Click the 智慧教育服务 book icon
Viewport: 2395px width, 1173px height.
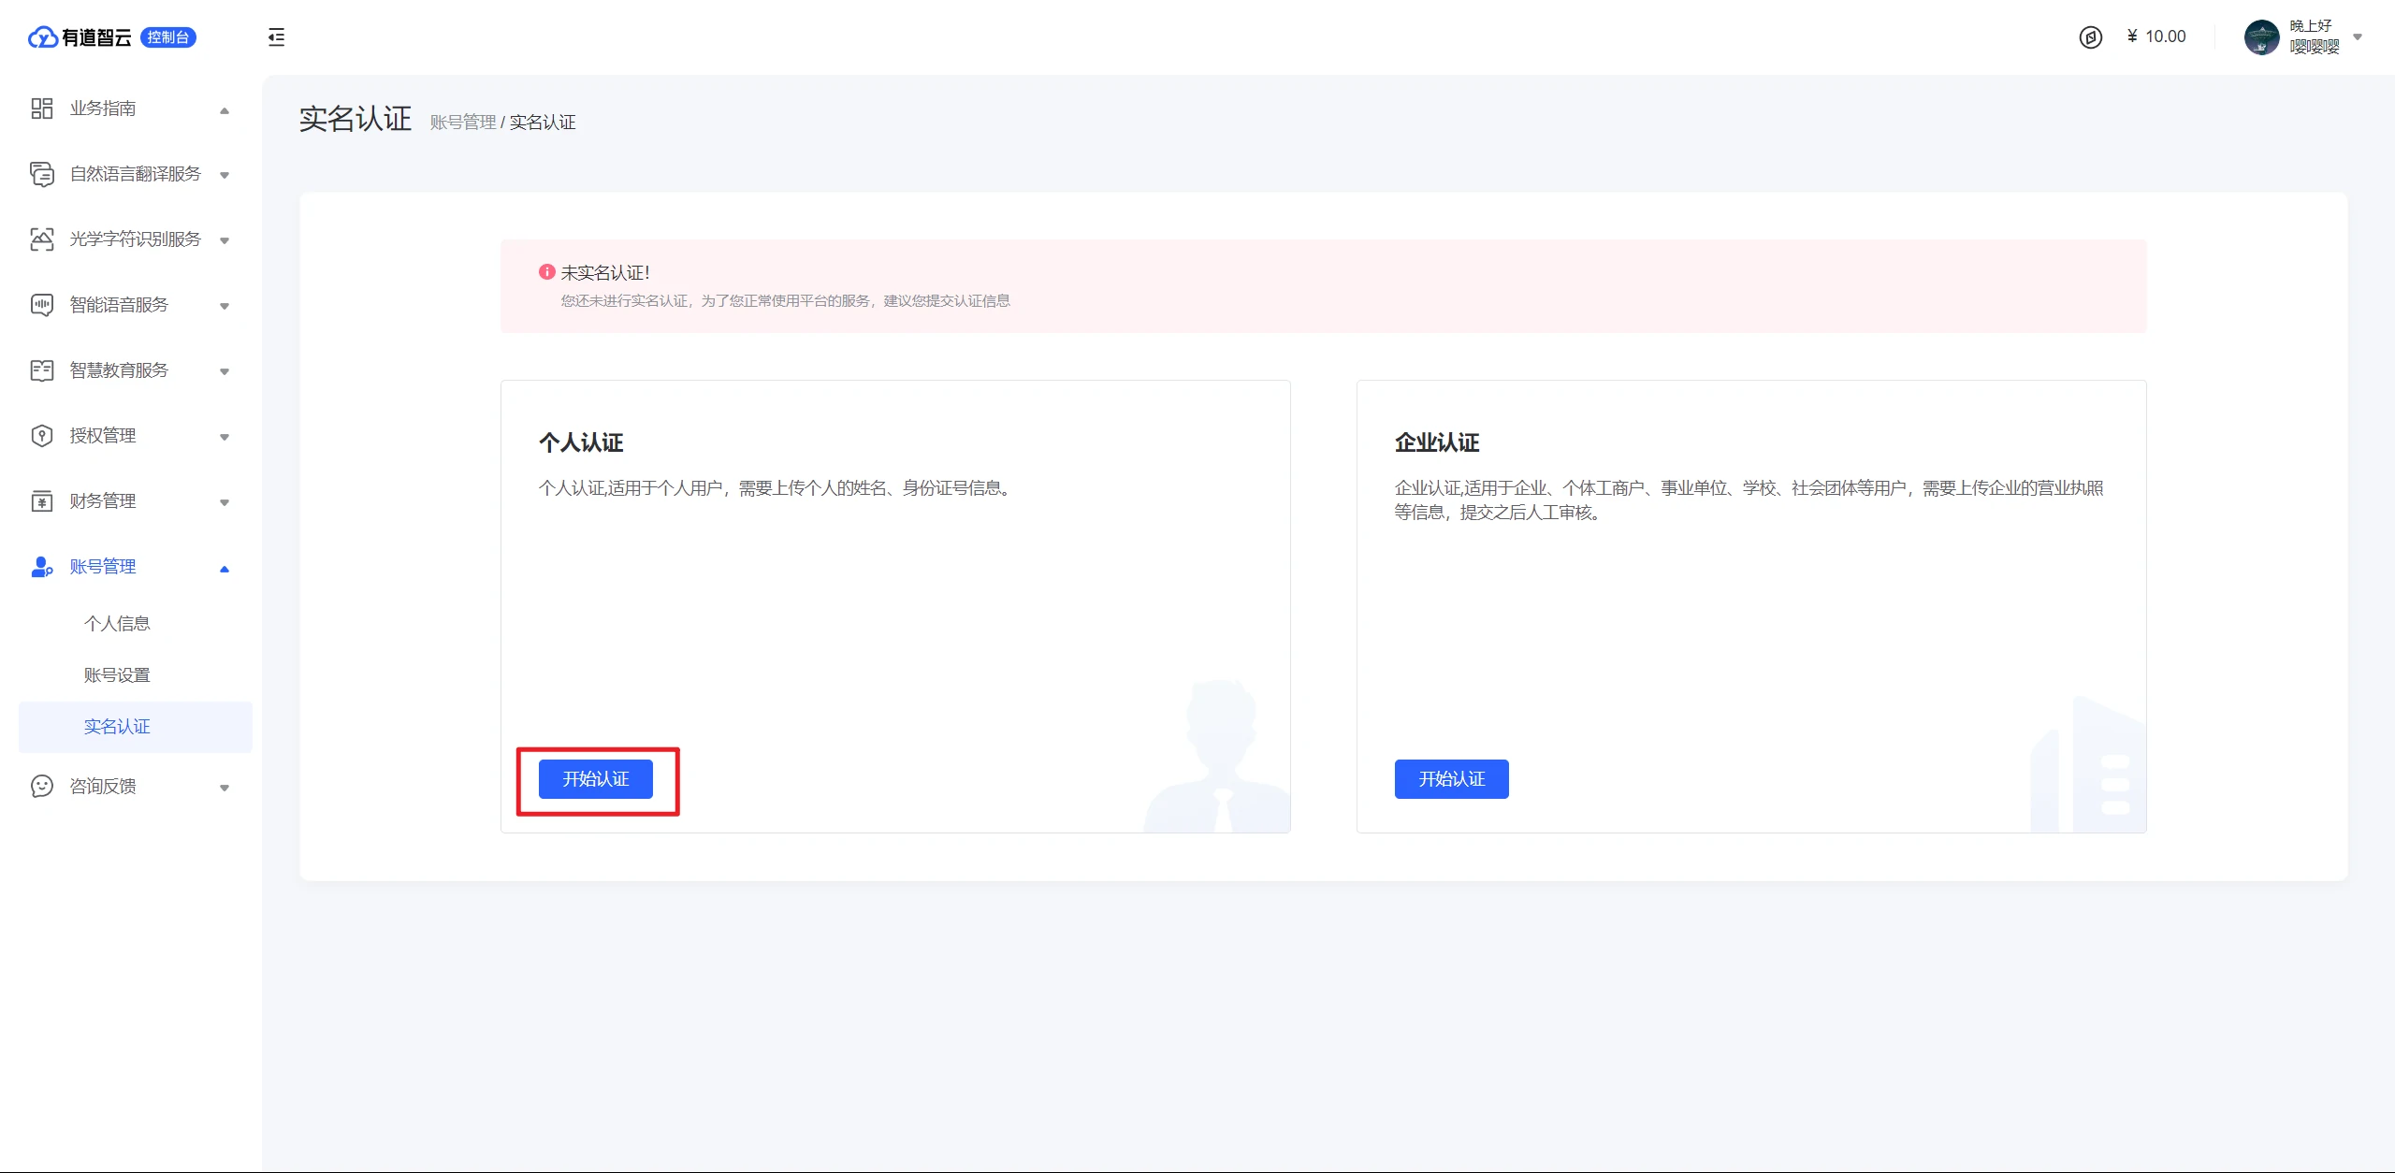click(42, 370)
